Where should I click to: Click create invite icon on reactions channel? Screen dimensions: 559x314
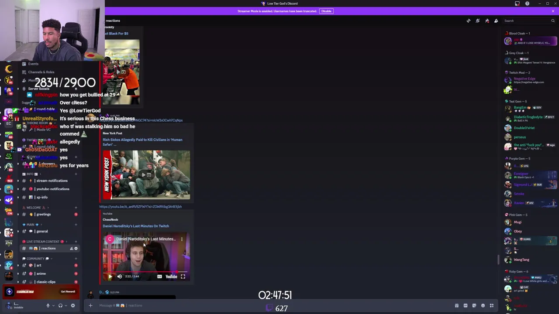point(71,249)
